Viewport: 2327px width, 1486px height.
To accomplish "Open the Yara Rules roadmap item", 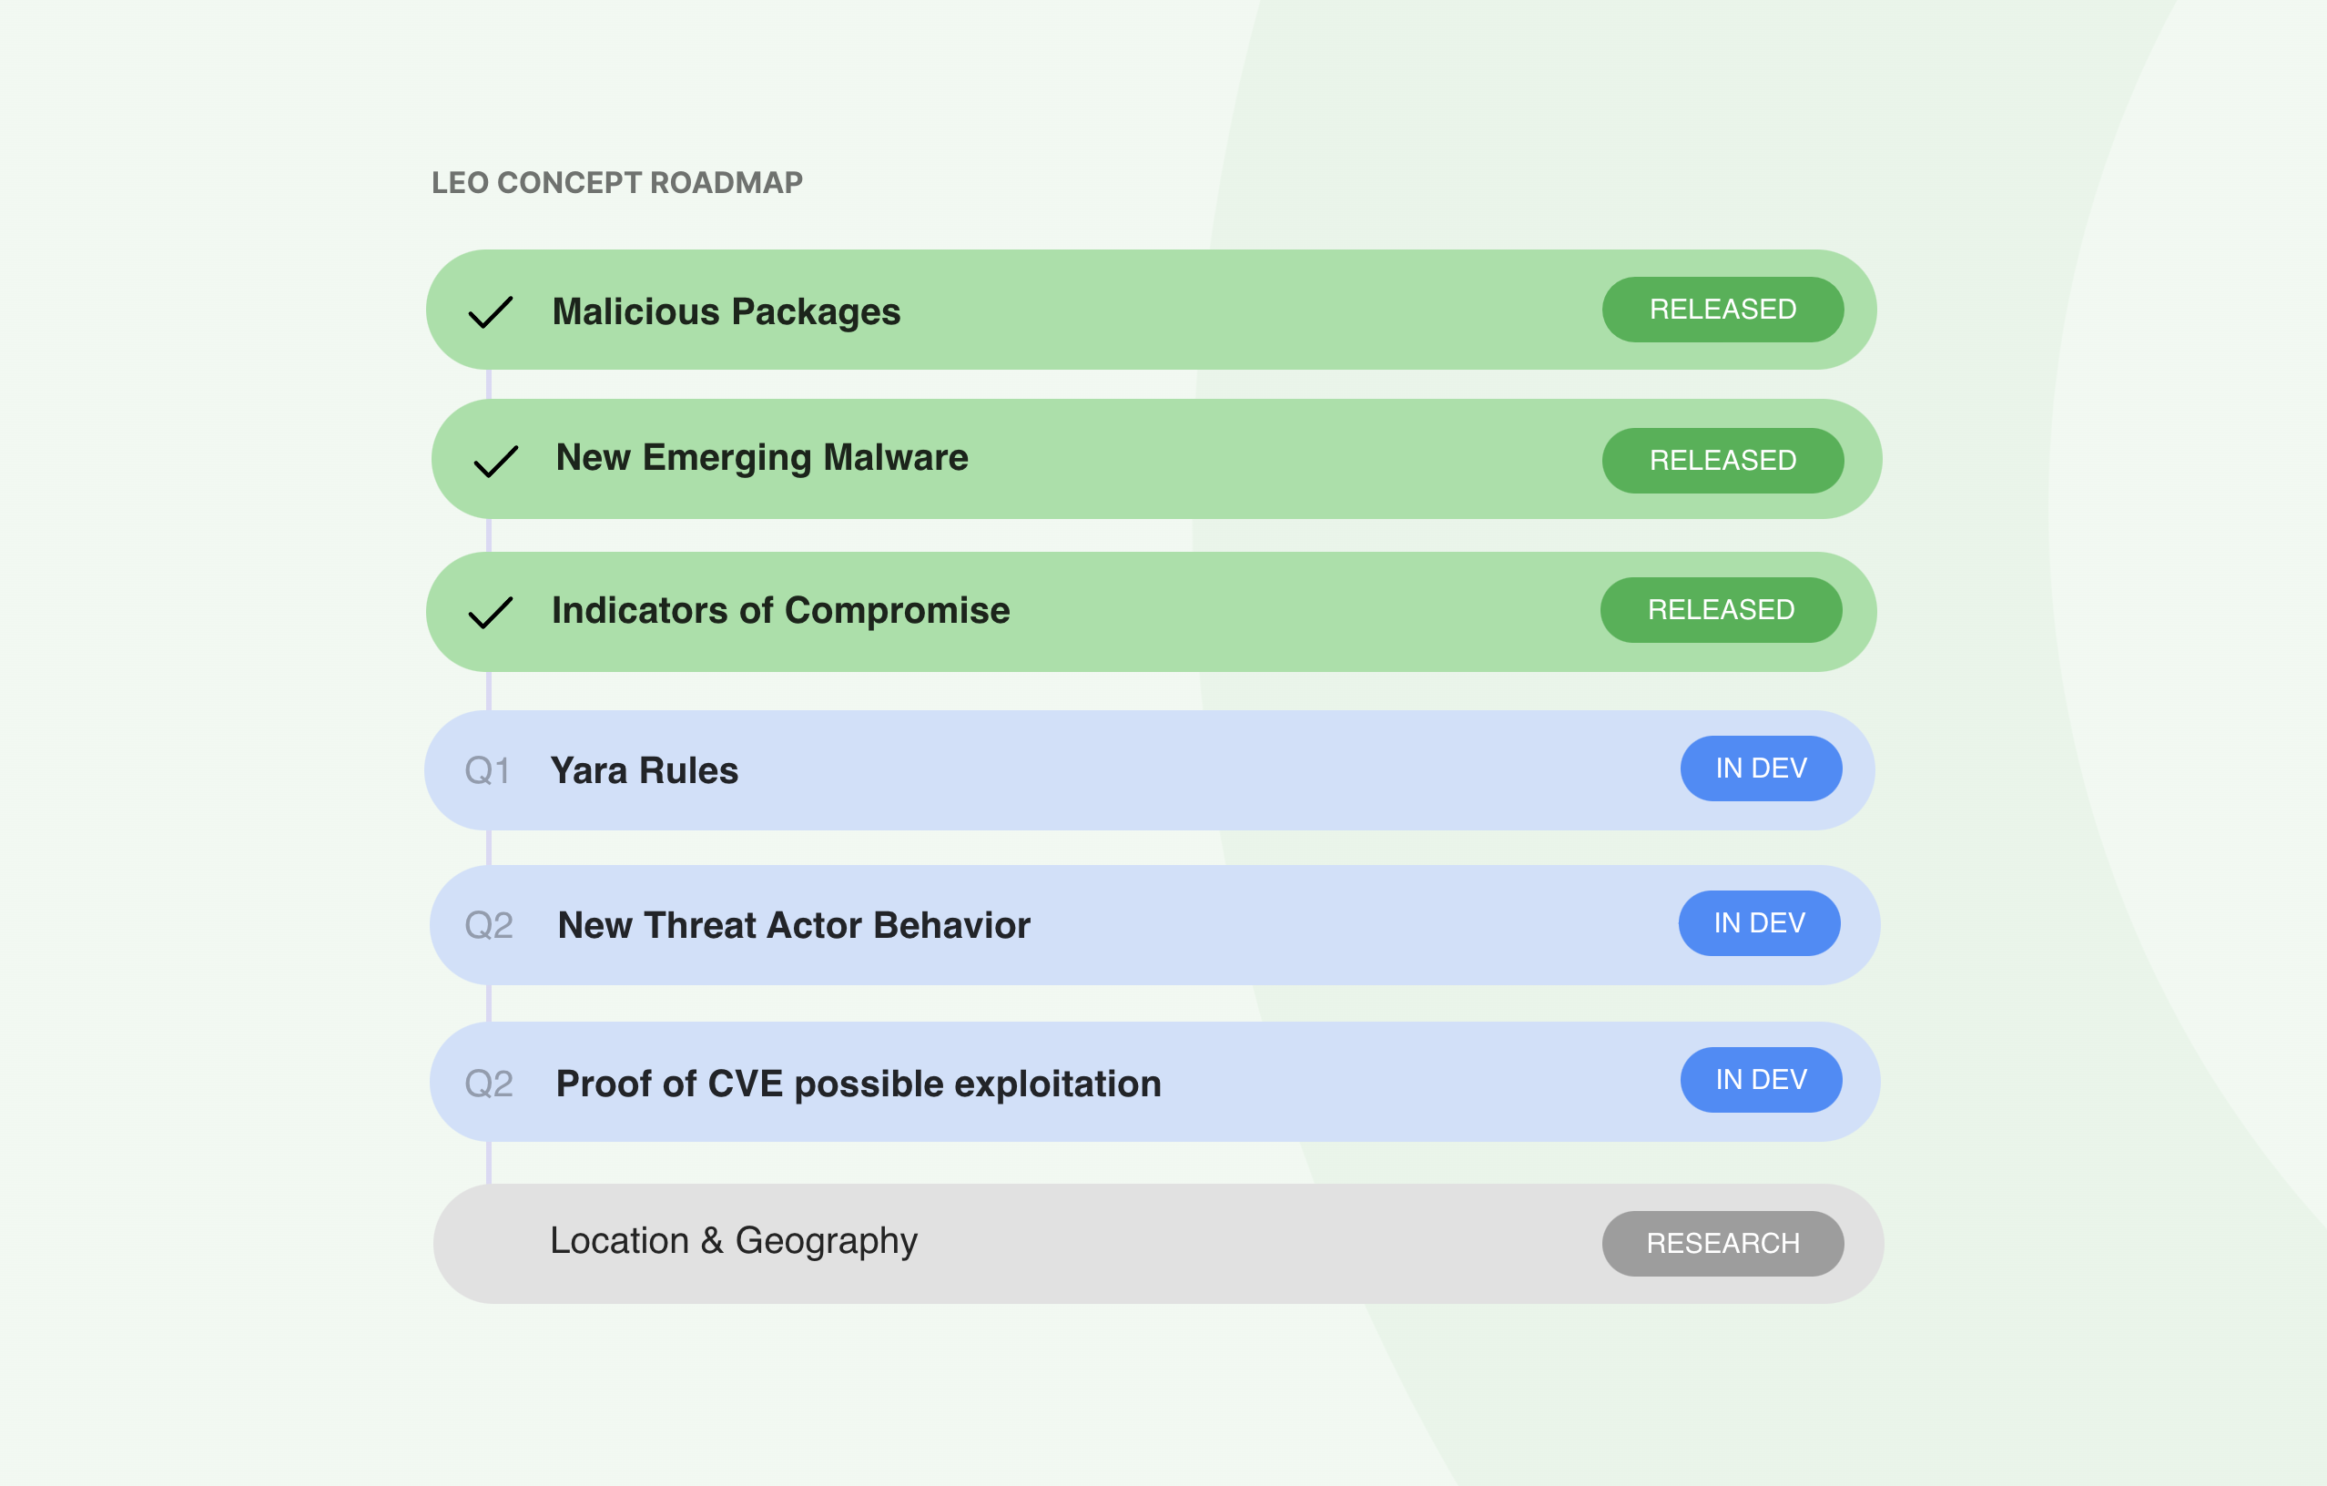I will (x=644, y=771).
